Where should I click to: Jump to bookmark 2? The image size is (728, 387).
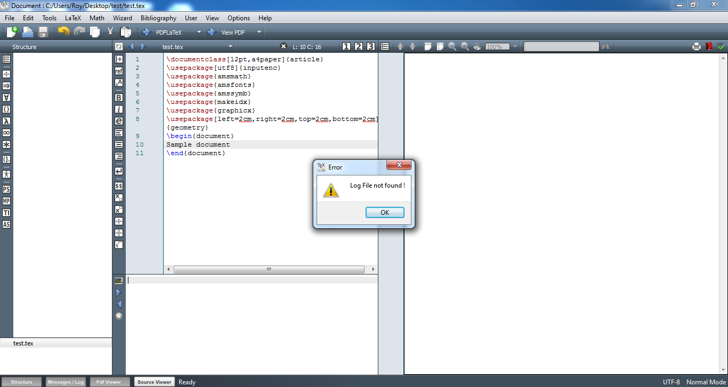359,46
